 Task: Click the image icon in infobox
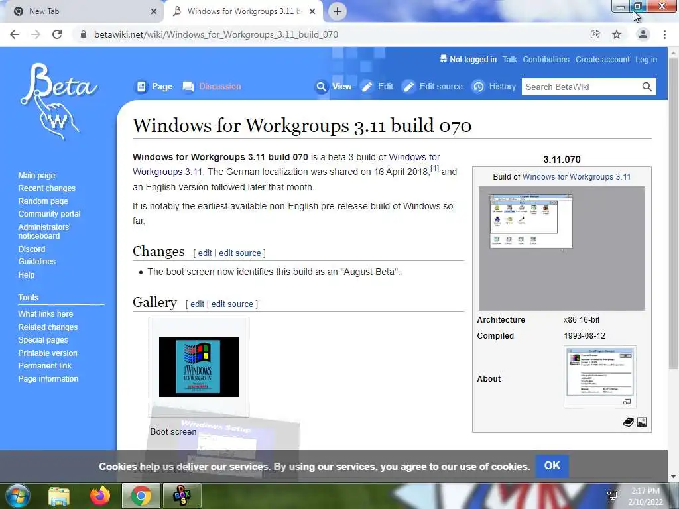(642, 422)
